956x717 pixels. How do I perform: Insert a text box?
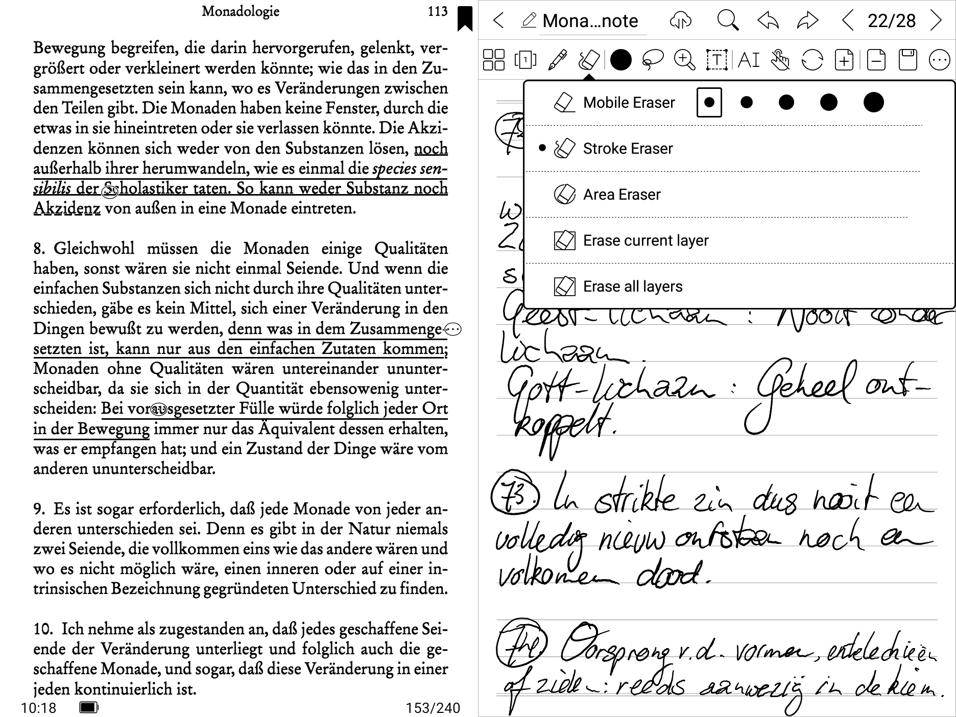716,60
